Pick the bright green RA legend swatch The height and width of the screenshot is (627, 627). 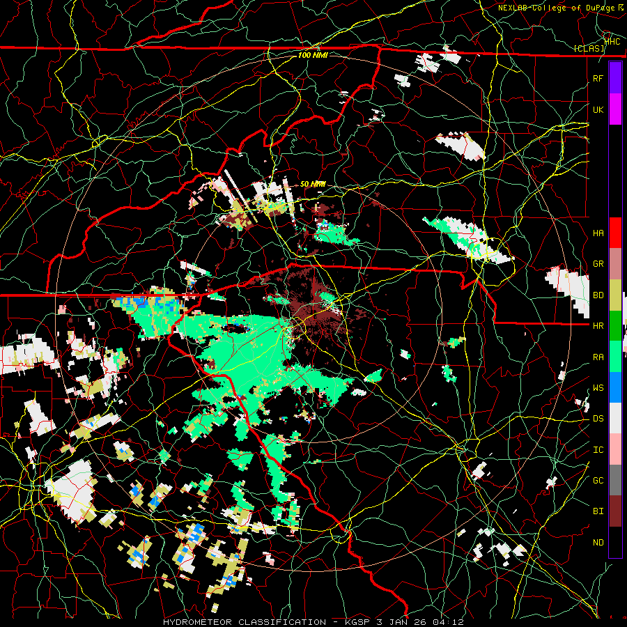click(x=615, y=357)
